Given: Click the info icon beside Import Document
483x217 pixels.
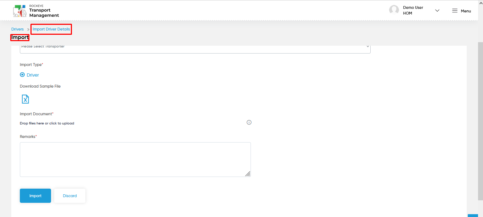Looking at the screenshot, I should click(x=249, y=122).
